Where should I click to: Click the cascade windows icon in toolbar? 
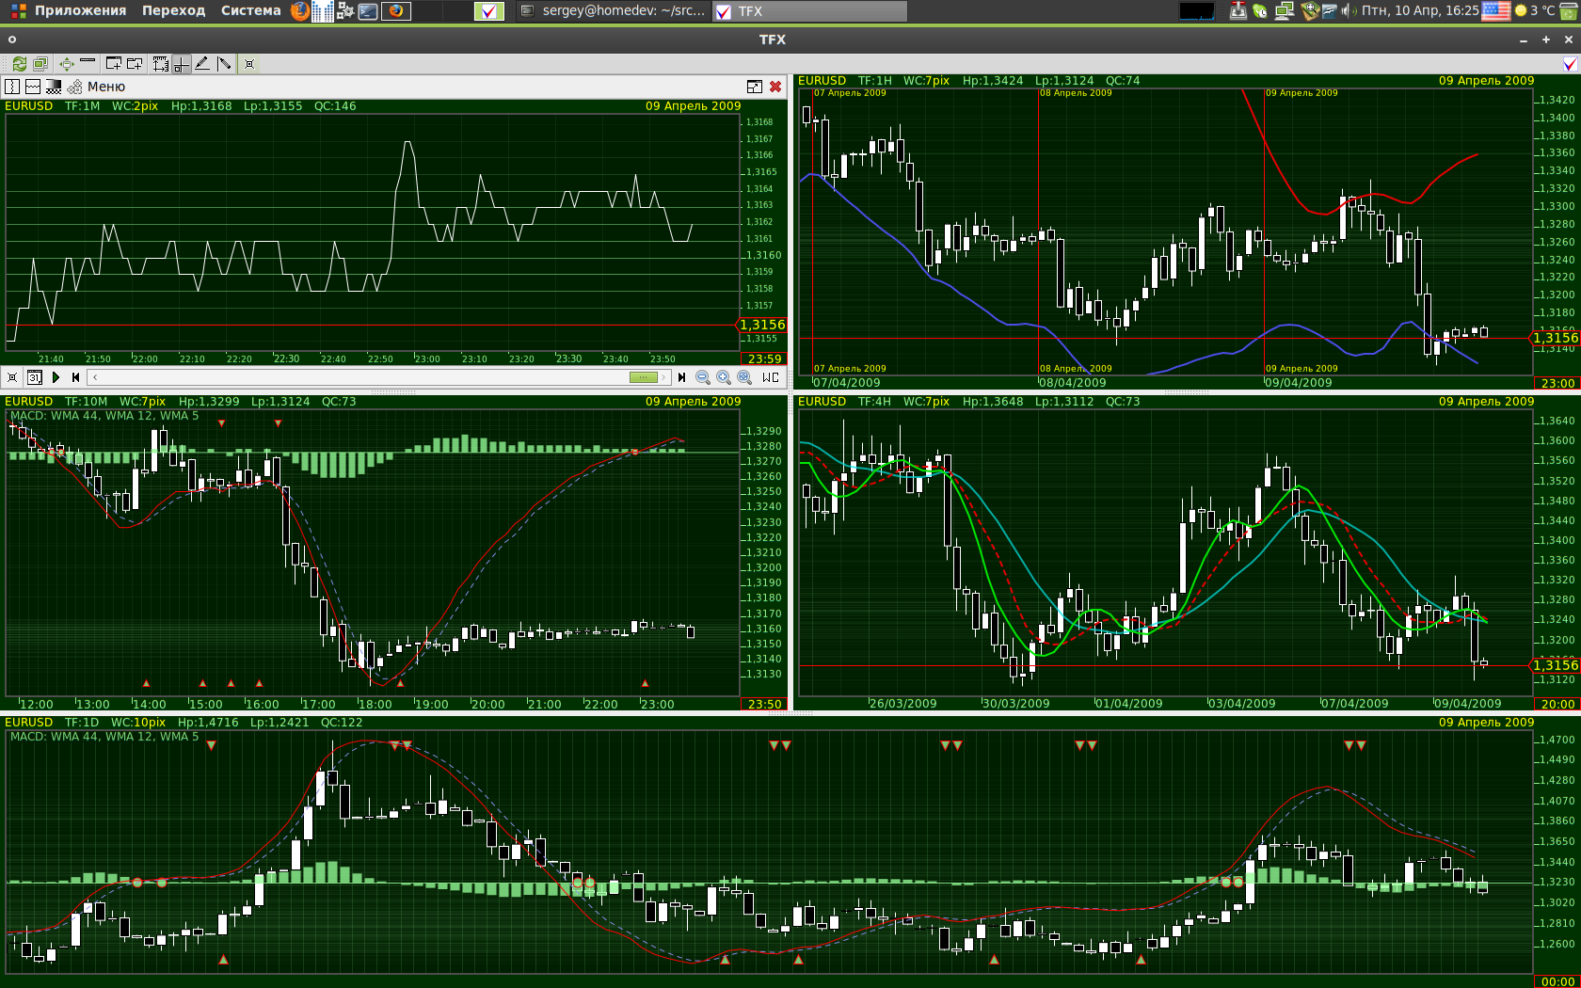click(40, 64)
